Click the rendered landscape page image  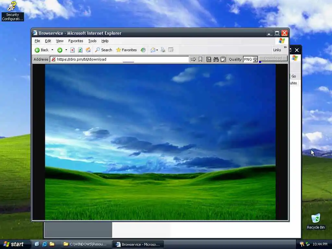coord(160,142)
